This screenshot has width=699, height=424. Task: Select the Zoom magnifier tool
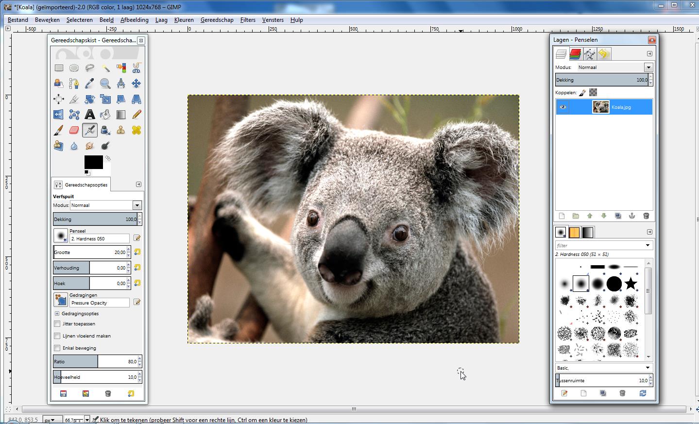click(105, 84)
